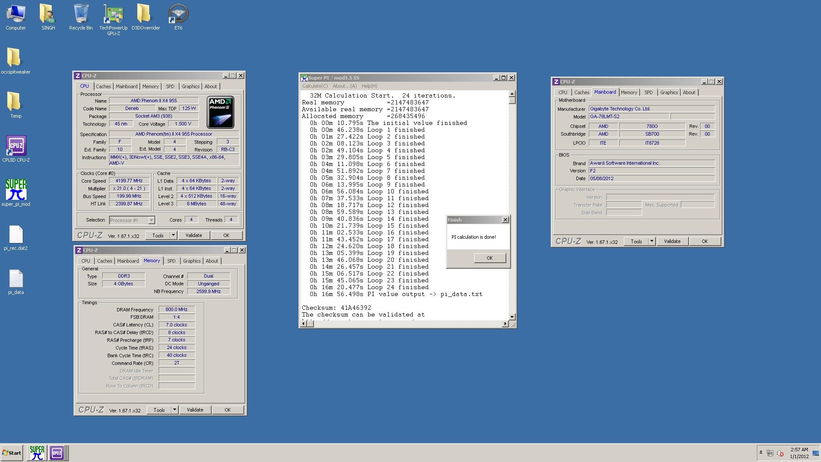
Task: Open the Computer desktop icon
Action: click(15, 17)
